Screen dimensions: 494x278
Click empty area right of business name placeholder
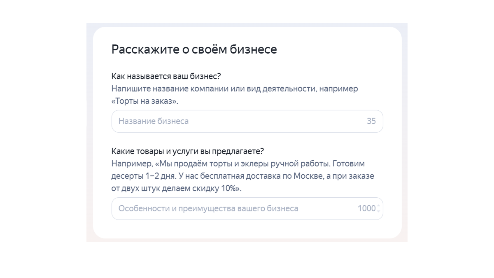point(280,121)
